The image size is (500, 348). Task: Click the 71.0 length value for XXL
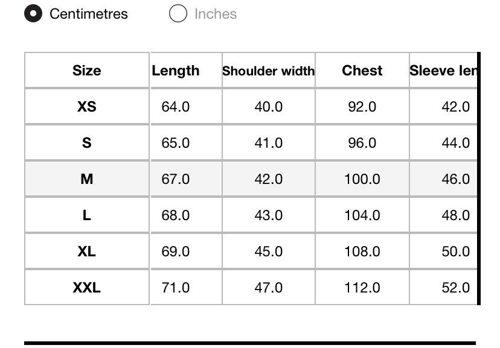175,288
